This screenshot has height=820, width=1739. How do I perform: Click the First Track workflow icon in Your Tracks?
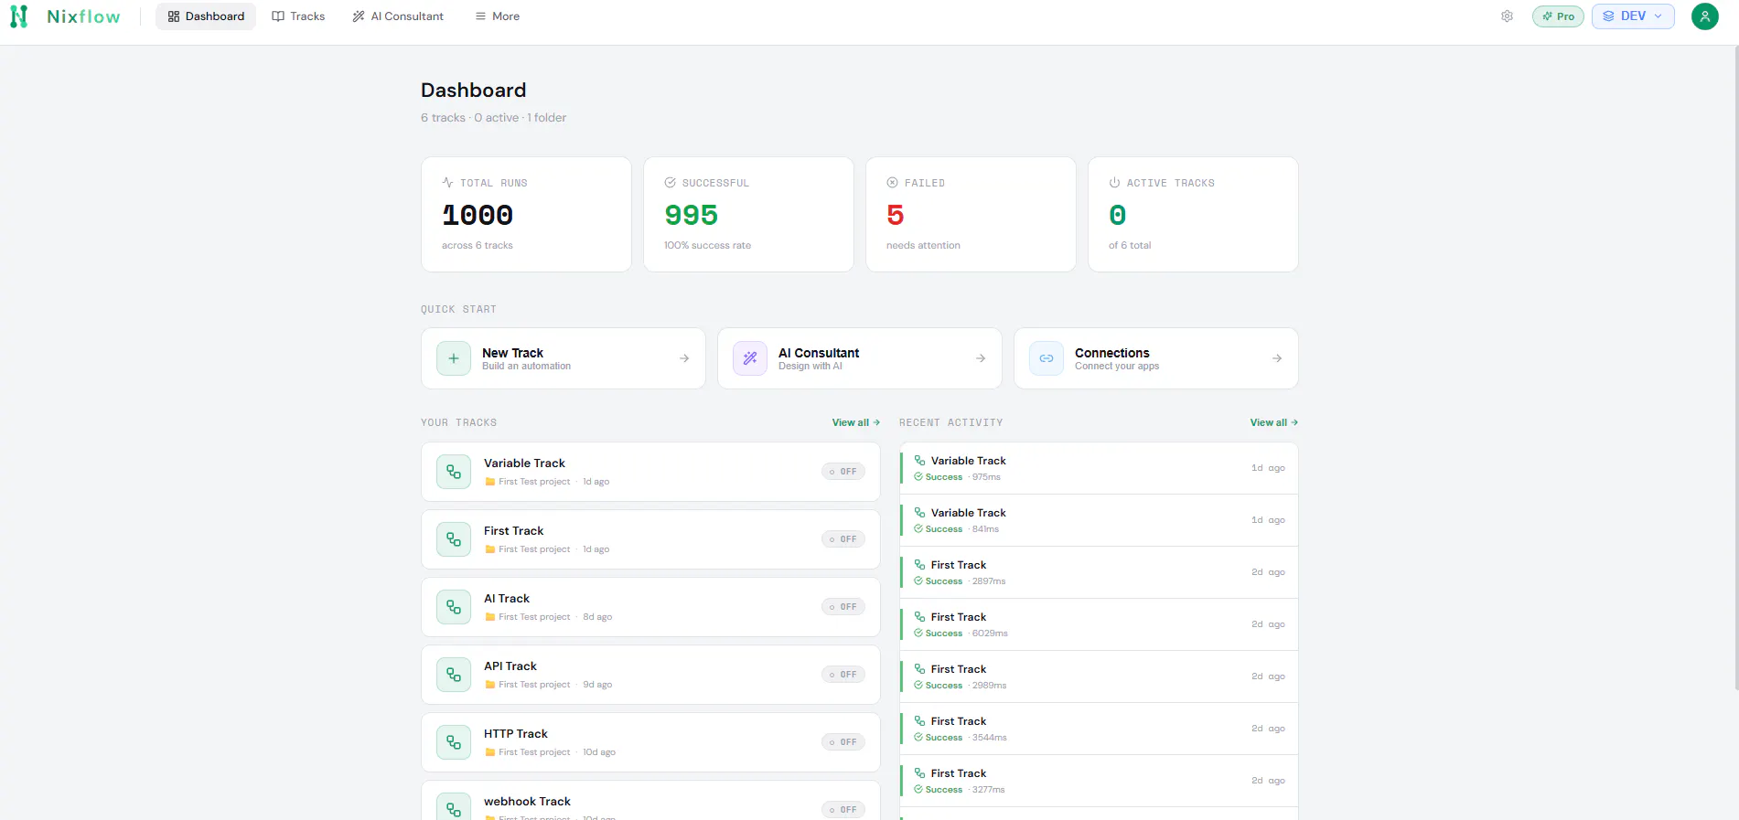[x=454, y=539]
